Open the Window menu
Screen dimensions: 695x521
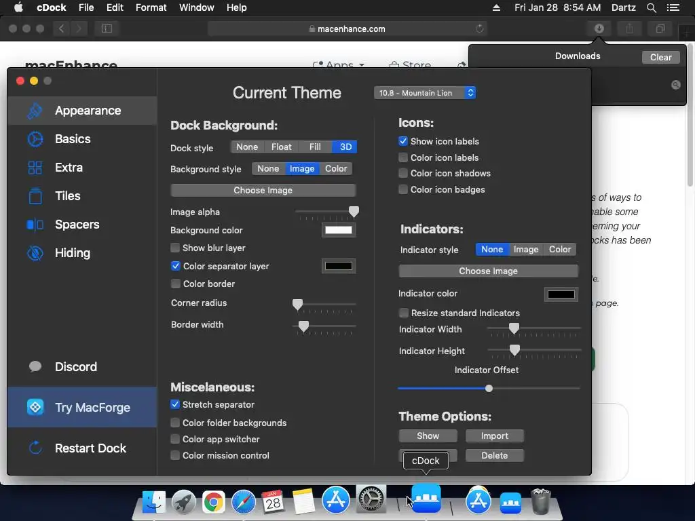pos(196,7)
